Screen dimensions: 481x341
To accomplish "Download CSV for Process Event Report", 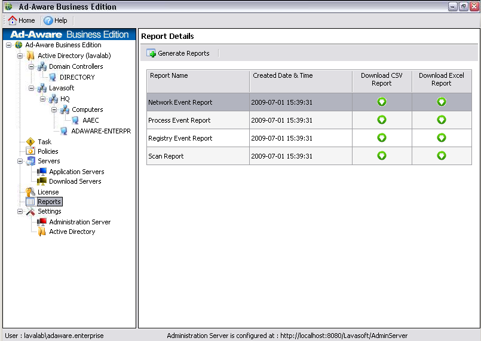I will coord(382,120).
